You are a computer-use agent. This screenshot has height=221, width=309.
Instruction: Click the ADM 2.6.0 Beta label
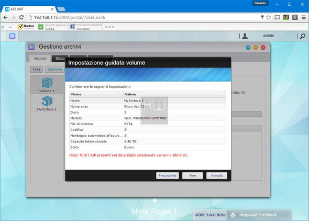[210, 215]
